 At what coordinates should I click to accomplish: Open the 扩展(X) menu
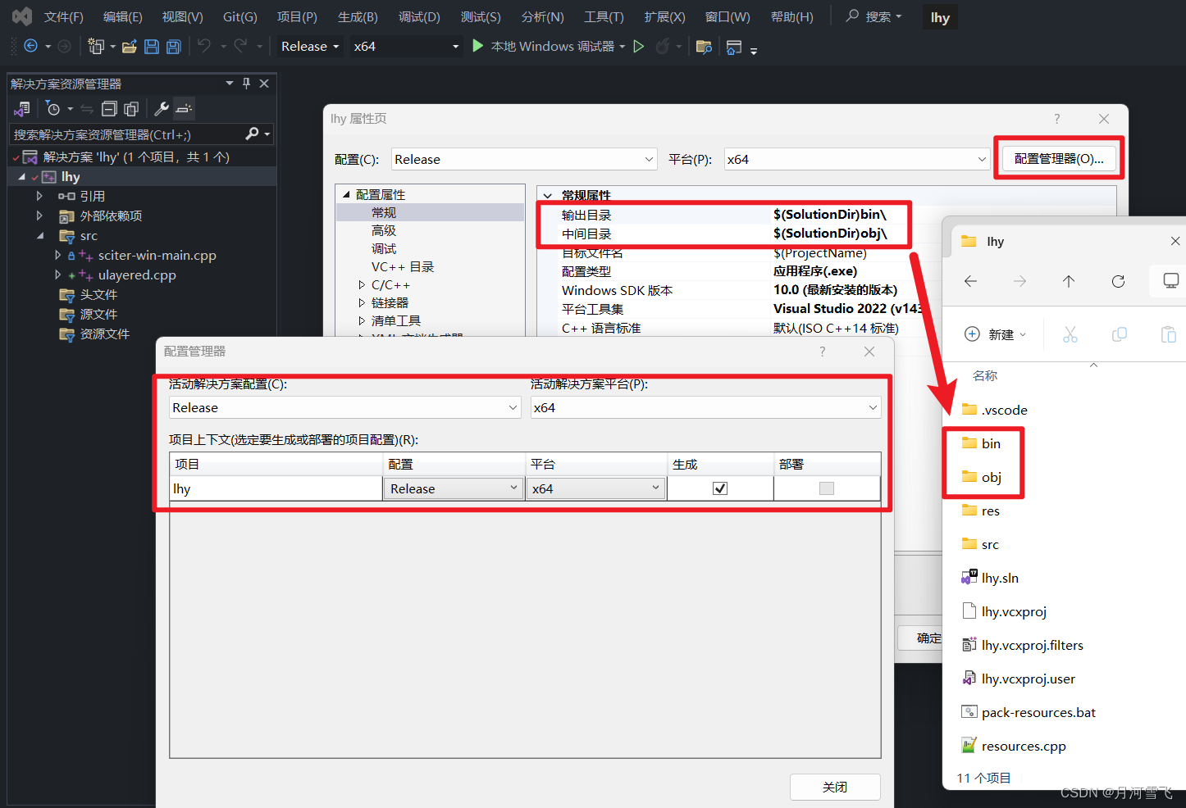pos(664,16)
